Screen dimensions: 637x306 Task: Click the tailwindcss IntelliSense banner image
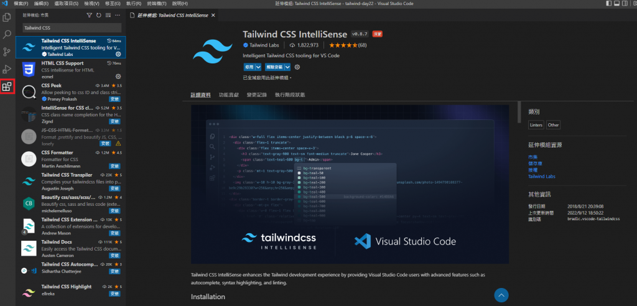click(x=350, y=184)
